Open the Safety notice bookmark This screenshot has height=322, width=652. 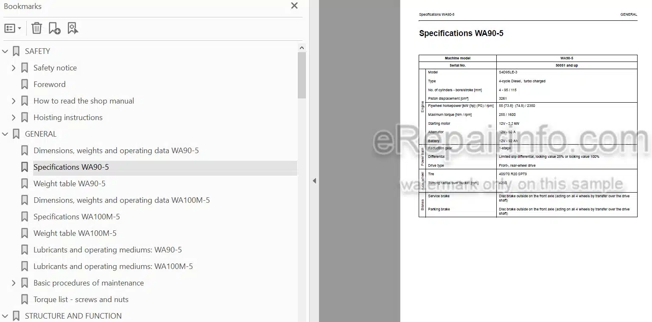click(x=55, y=68)
